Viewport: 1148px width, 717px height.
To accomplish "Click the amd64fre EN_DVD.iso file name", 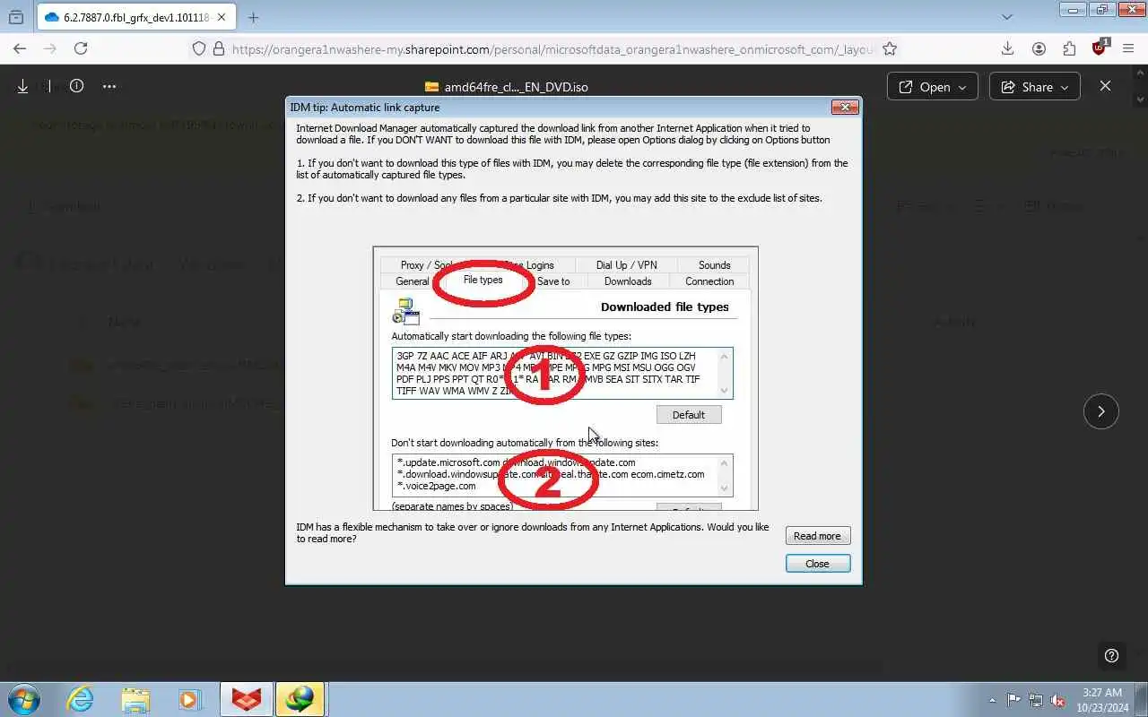I will 516,87.
